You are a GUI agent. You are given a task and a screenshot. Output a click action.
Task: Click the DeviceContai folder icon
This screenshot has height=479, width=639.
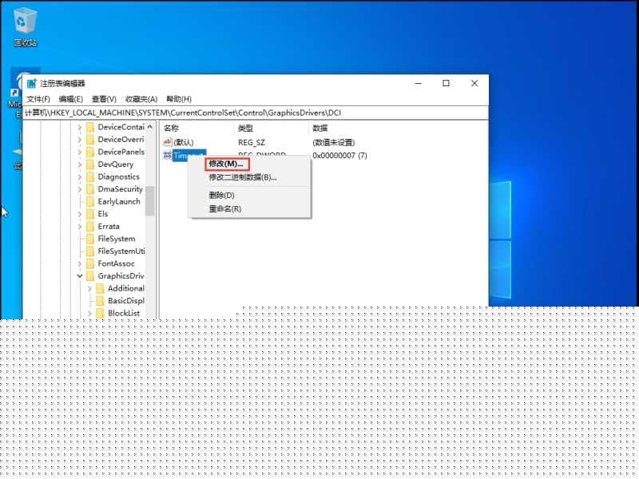[x=90, y=127]
